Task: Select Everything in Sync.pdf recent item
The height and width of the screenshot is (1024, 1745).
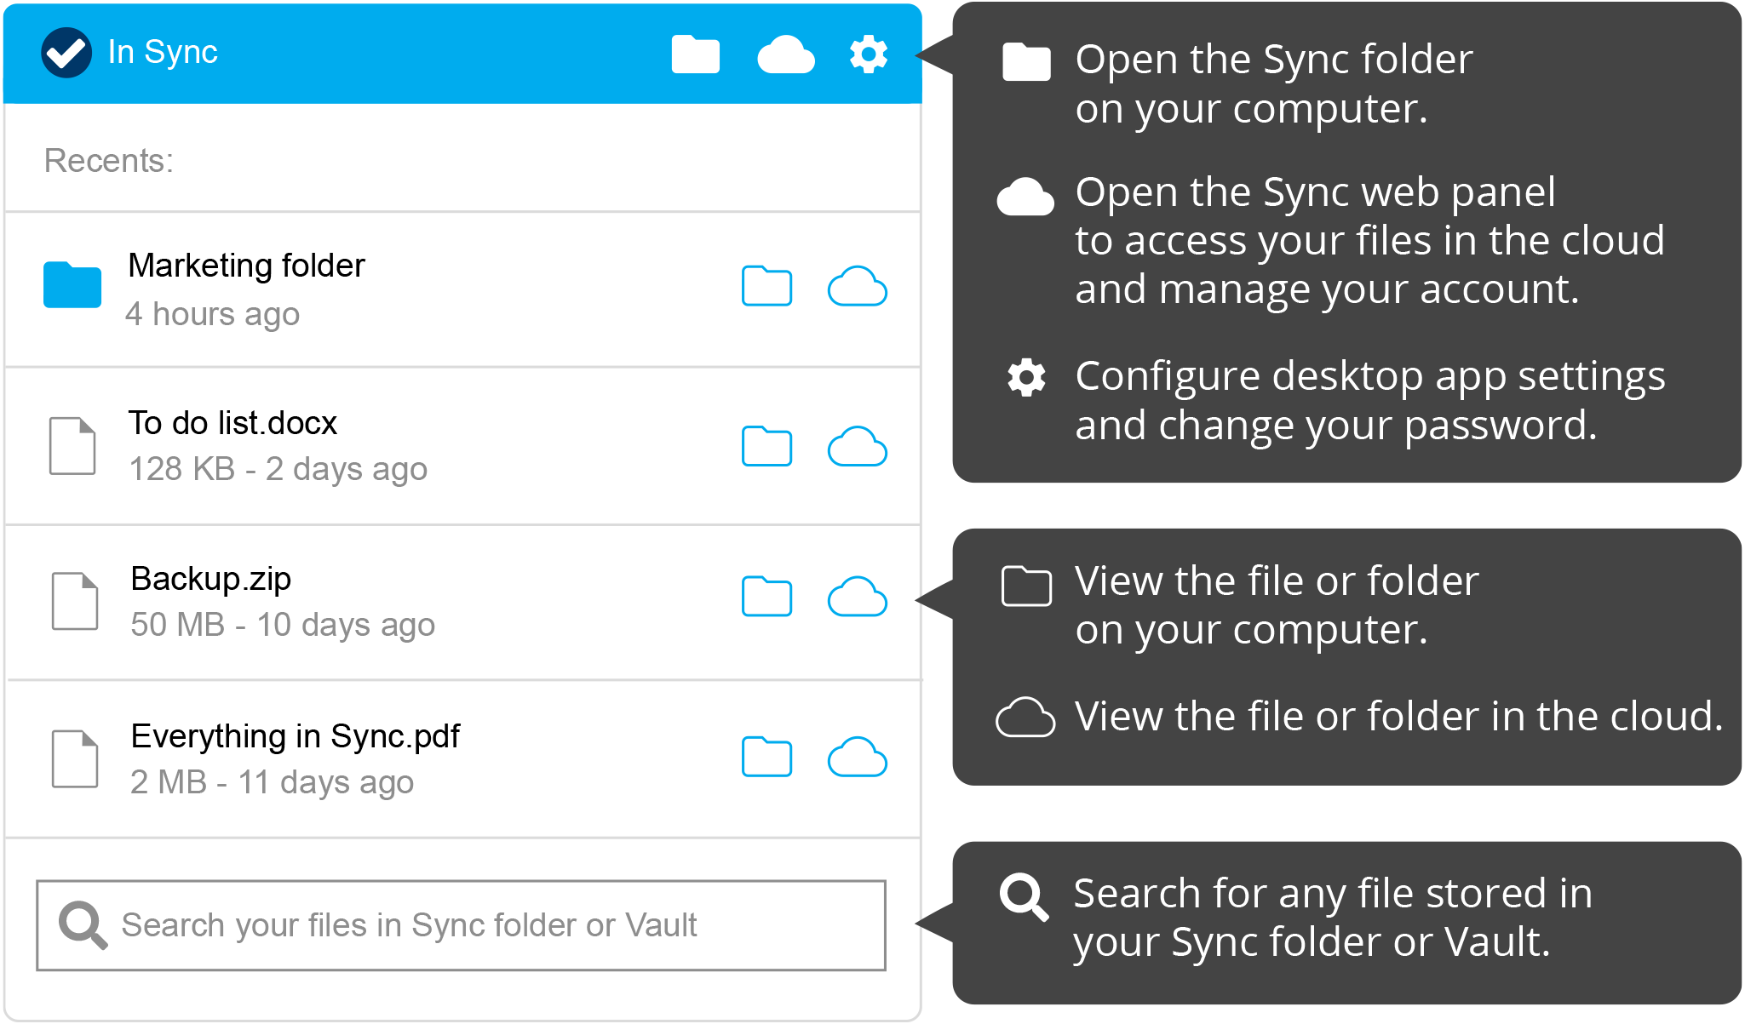Action: pos(295,736)
